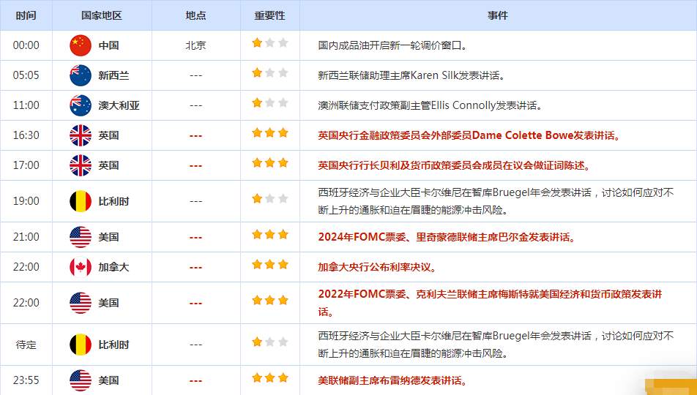
Task: Click the Belgium flag icon at 19:00
Action: coord(81,201)
